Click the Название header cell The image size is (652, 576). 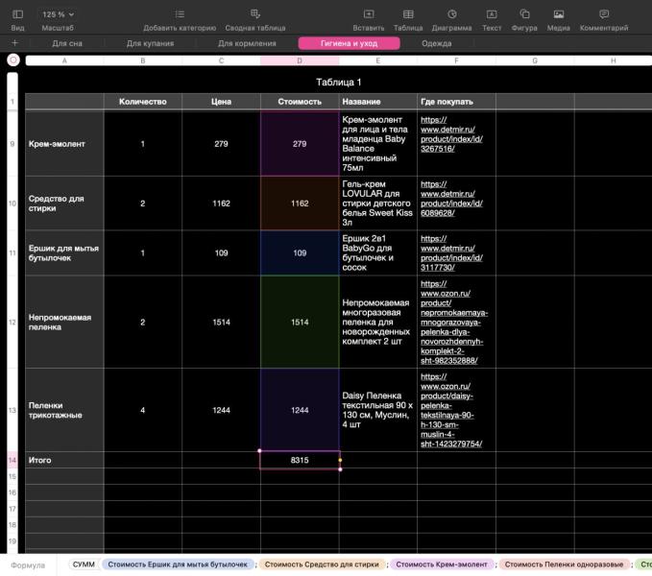click(378, 102)
